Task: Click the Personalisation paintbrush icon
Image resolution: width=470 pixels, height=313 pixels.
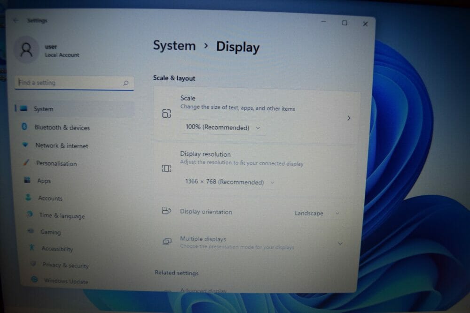Action: coord(26,162)
